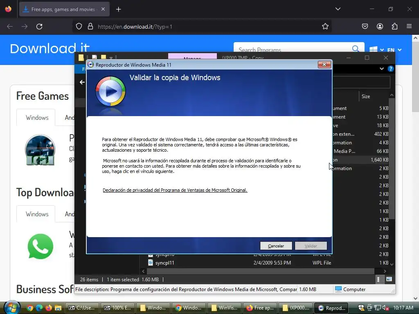Click the network tray icon
419x314 pixels.
pos(378,308)
